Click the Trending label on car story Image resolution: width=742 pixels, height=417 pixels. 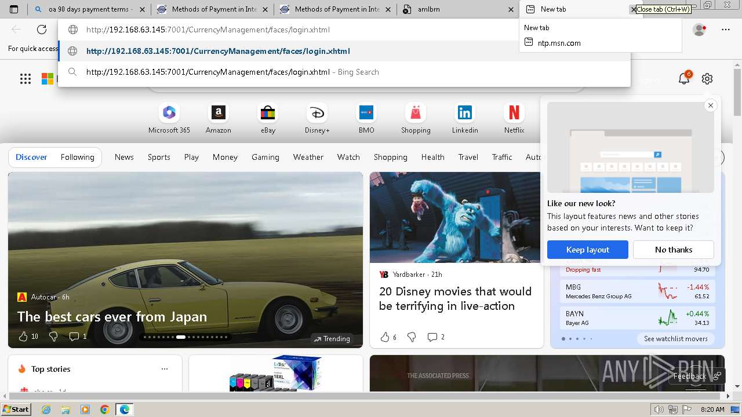[x=332, y=339]
